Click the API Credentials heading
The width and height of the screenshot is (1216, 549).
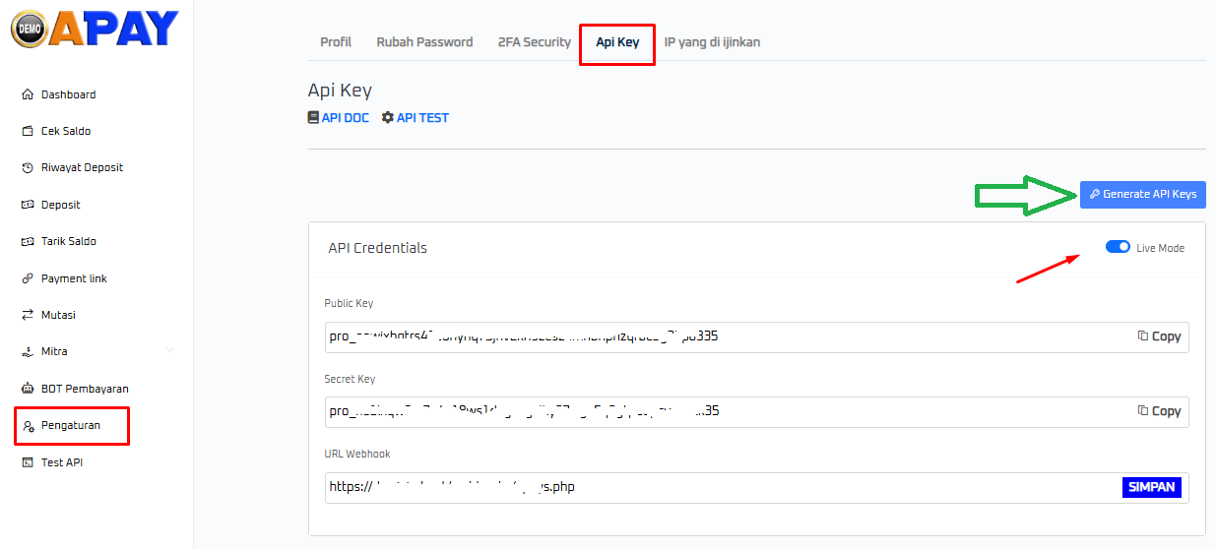[x=378, y=248]
